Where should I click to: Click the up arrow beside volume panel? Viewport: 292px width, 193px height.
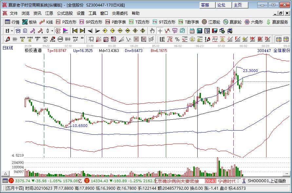click(x=5, y=173)
